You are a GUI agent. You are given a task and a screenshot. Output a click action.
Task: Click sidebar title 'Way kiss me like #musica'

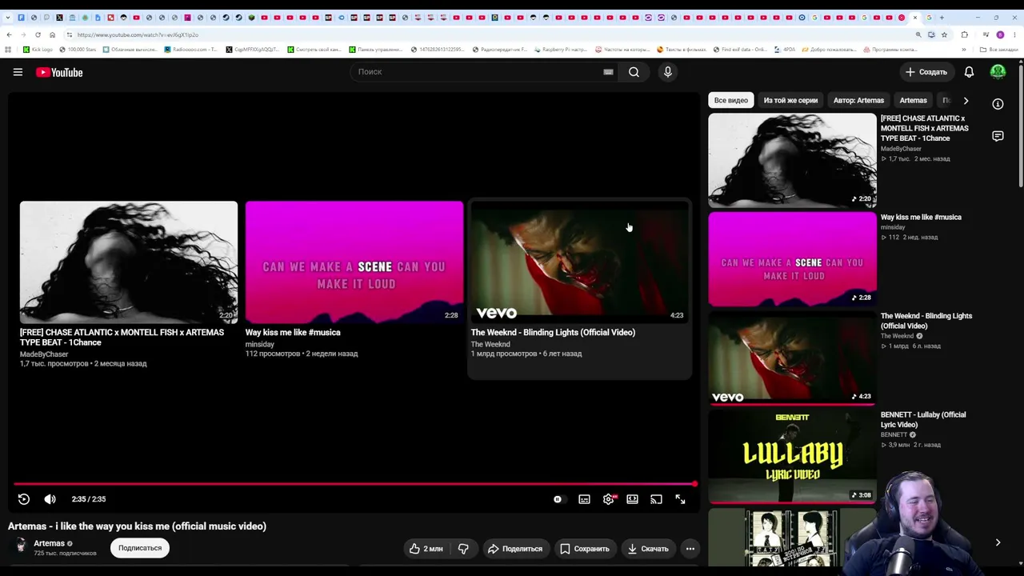(x=921, y=217)
